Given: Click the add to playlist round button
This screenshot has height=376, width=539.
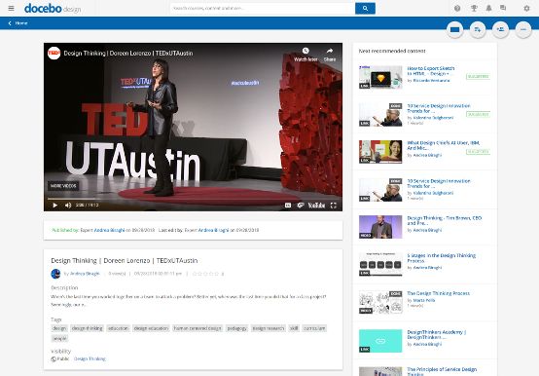Looking at the screenshot, I should (478, 29).
